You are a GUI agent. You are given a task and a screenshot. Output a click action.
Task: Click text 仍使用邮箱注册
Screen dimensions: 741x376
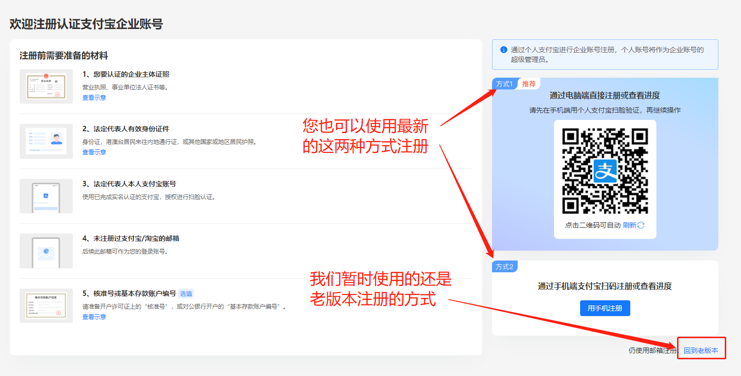click(653, 351)
